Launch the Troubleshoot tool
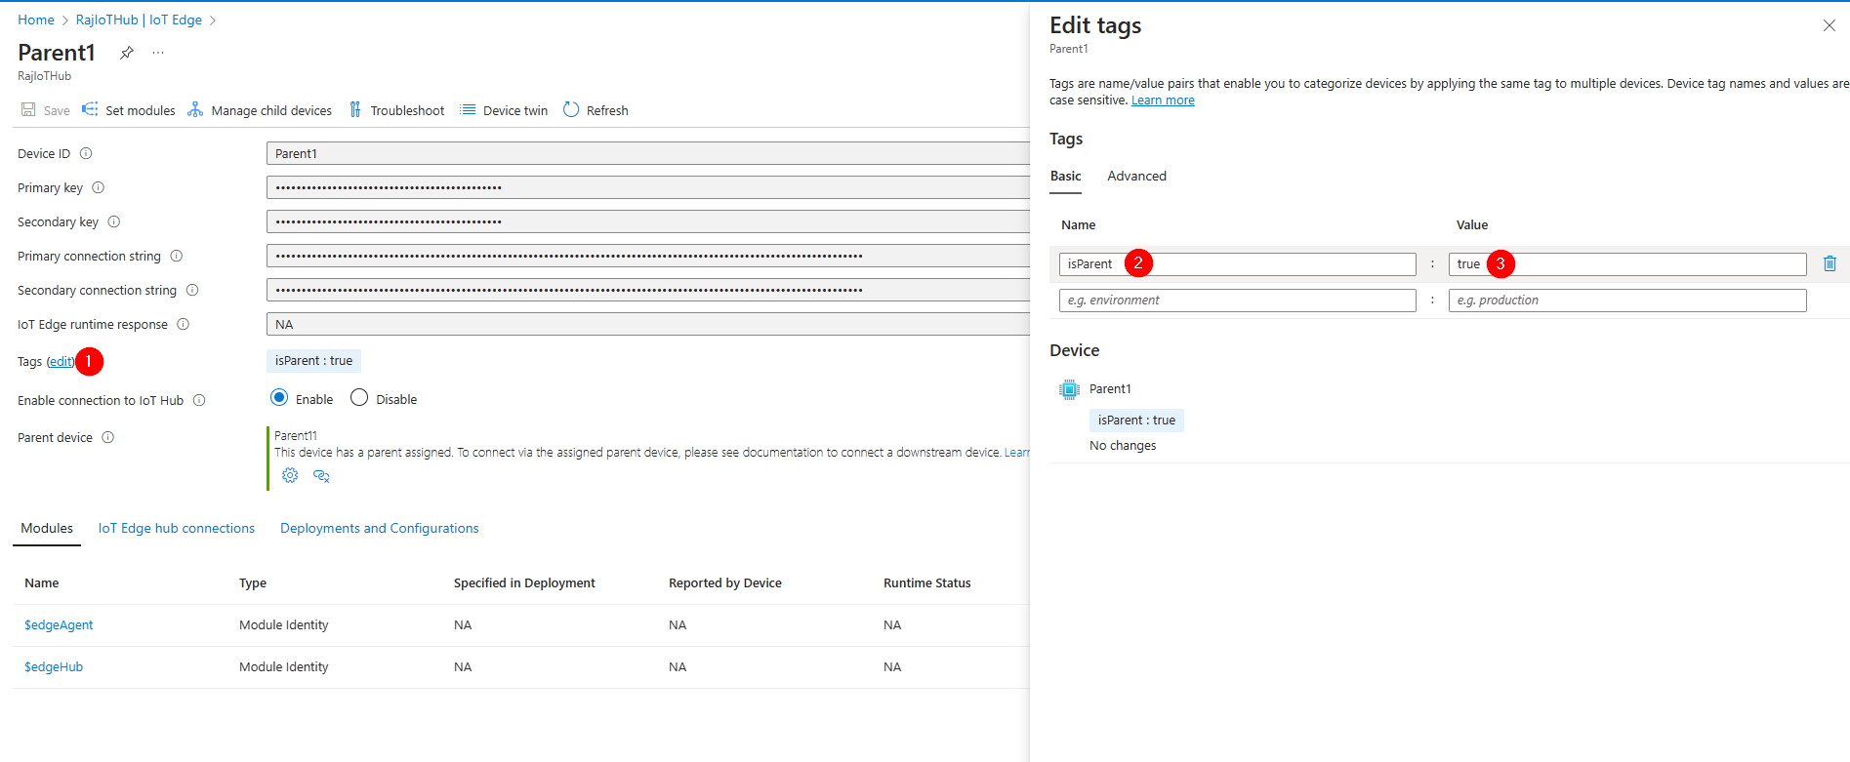 pyautogui.click(x=396, y=110)
